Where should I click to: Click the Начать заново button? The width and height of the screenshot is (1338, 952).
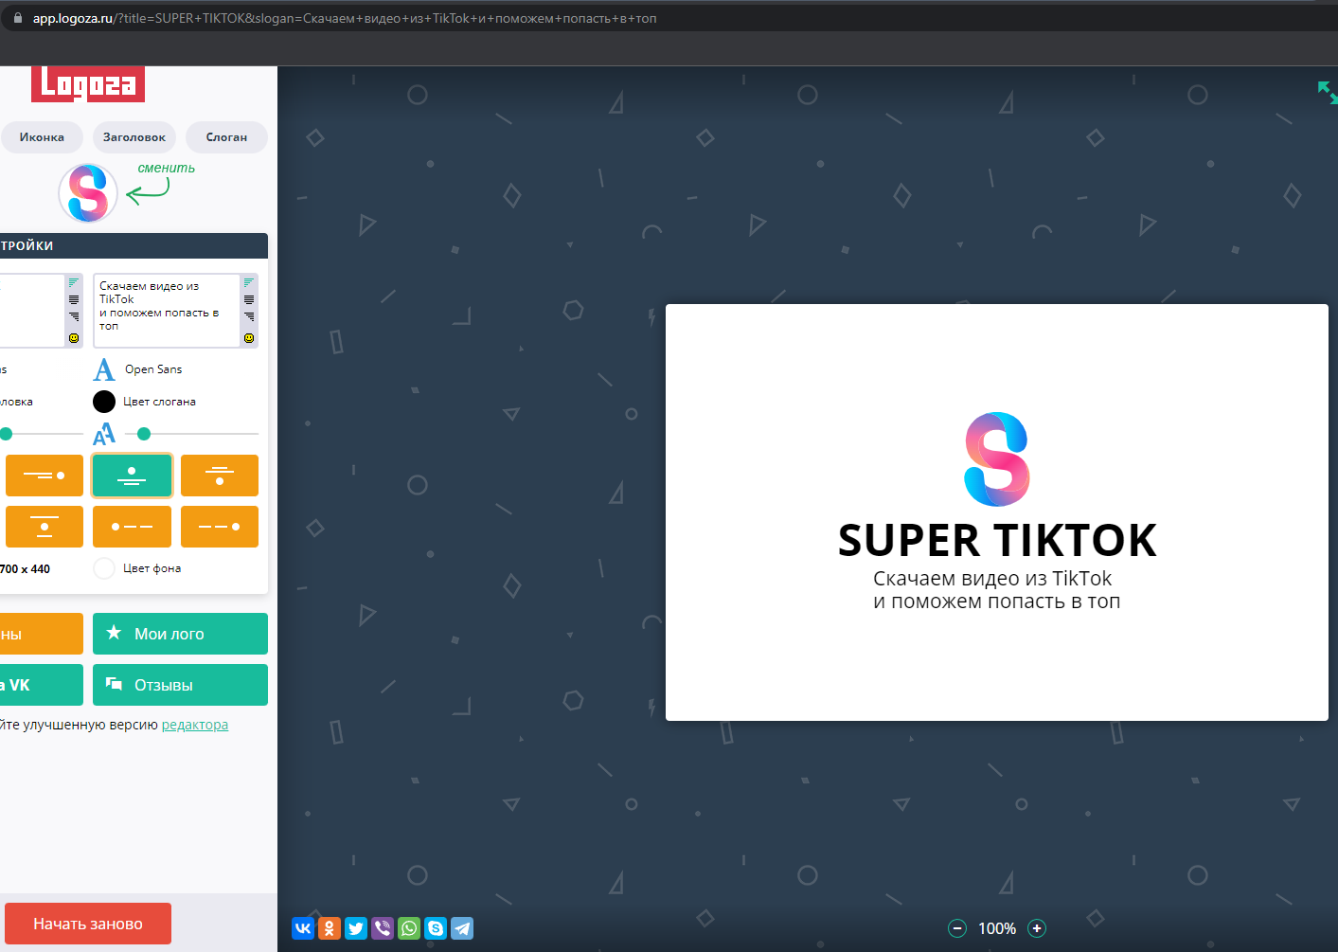pyautogui.click(x=88, y=924)
